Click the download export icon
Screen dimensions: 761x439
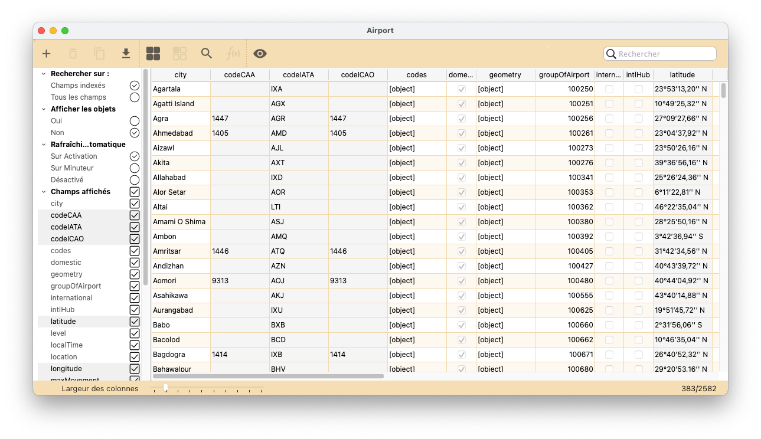click(126, 54)
